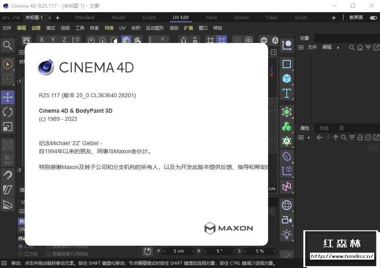Click the green Cloner MoGraph icon
This screenshot has width=380, height=268.
287,126
